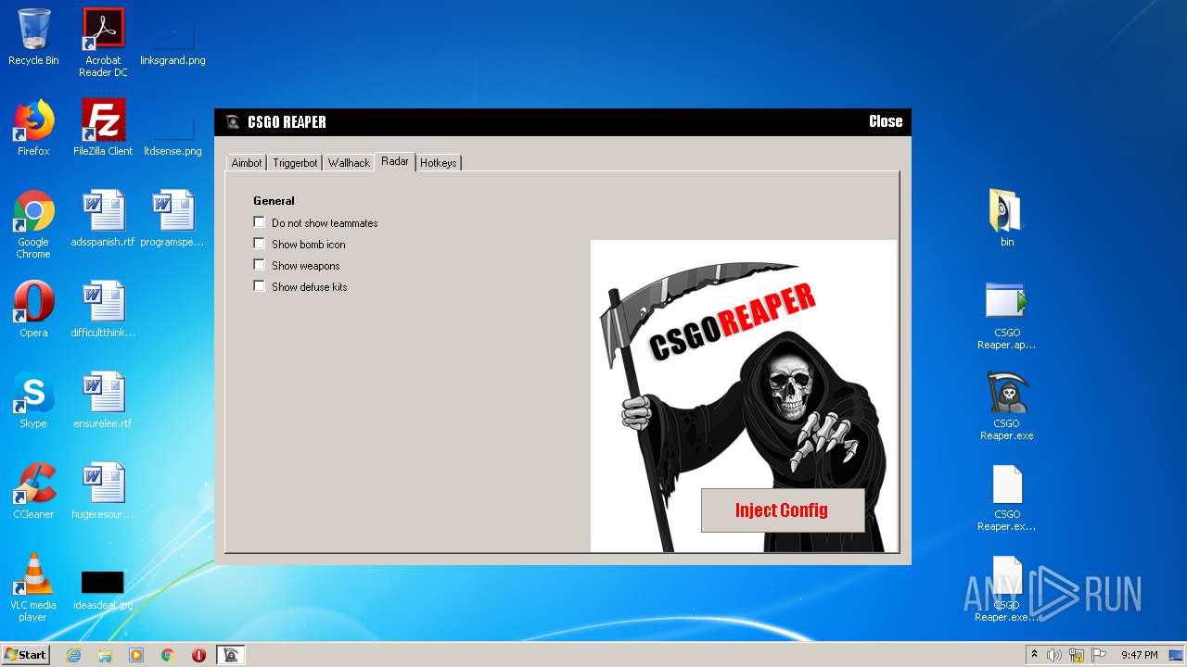1187x667 pixels.
Task: Click the Inject Config button
Action: [x=783, y=510]
